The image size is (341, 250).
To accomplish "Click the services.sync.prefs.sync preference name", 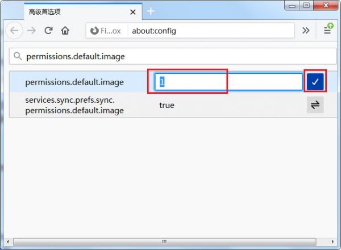I will [74, 105].
